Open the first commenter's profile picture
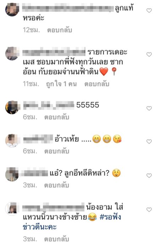This screenshot has width=161, height=248. (12, 10)
